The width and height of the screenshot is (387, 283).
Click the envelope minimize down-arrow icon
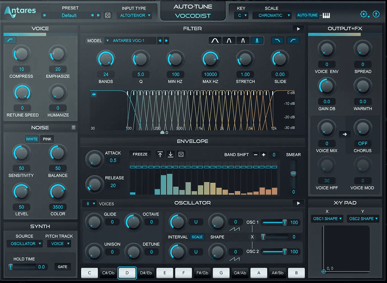[x=170, y=154]
